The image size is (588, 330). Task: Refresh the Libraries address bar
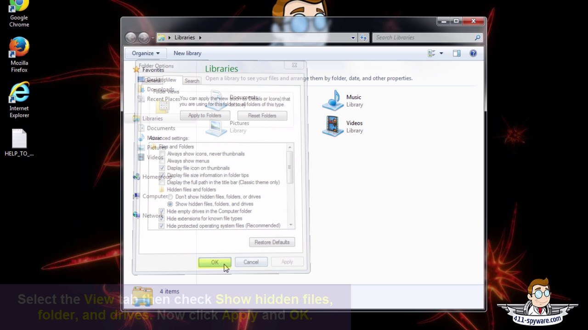point(364,38)
